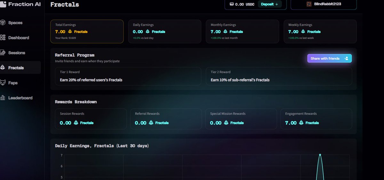Click the Daily Earnings card
Screen dimensions: 384x180
click(165, 31)
